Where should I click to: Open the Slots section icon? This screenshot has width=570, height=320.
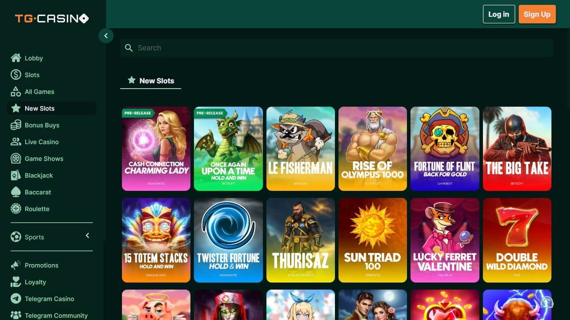(x=15, y=75)
